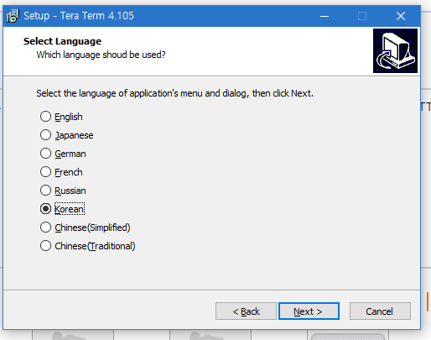Click the computer setup wizard image
Screen dimensions: 431x340
pos(395,50)
